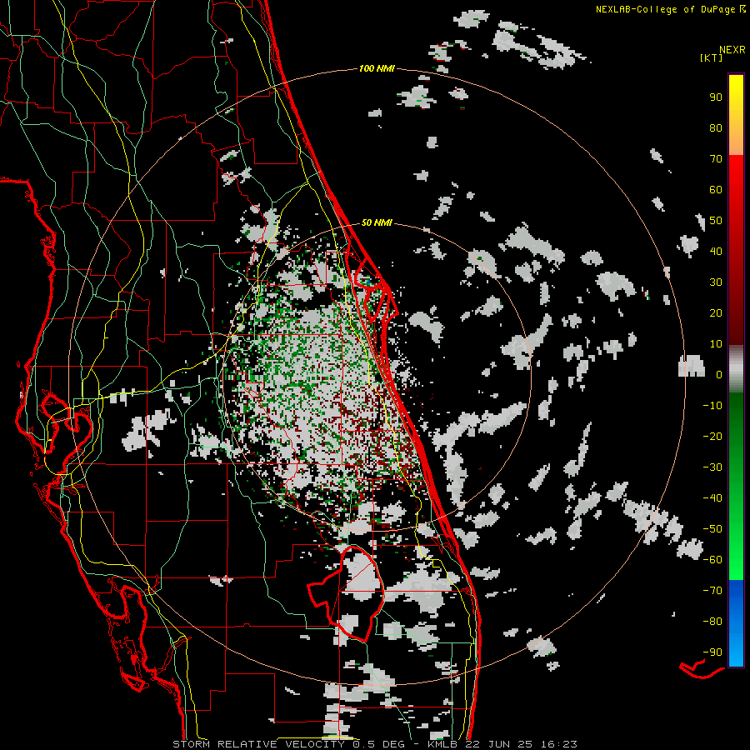Click the 50 value on velocity scale

[x=716, y=221]
